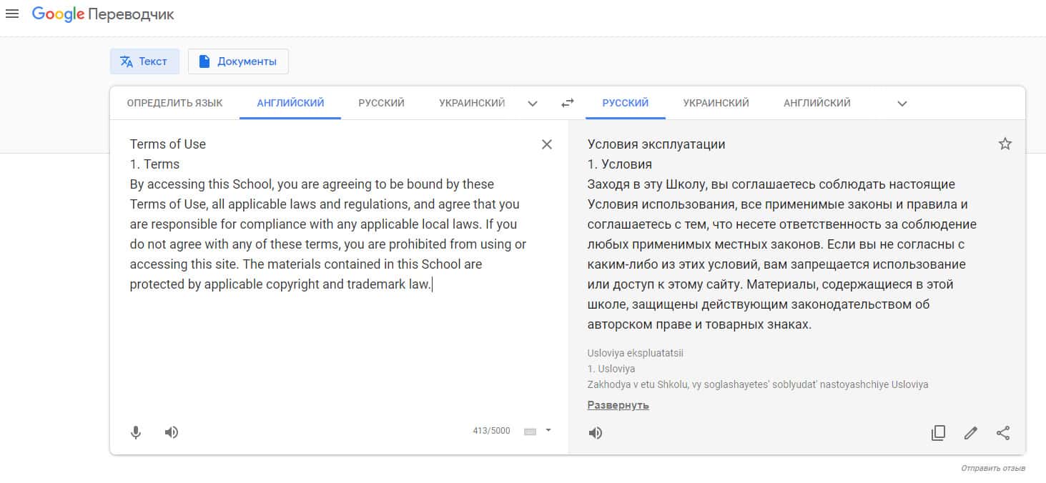The height and width of the screenshot is (483, 1046).
Task: Switch to Документы translation mode
Action: pos(238,61)
